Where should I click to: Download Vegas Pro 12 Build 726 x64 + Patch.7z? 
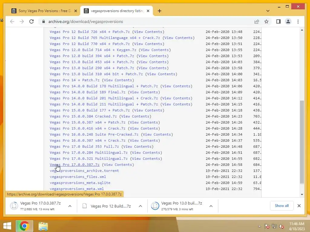pos(90,32)
